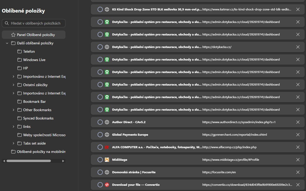Image resolution: width=306 pixels, height=191 pixels.
Task: Click the sidebar scrollbar right arrow
Action: pyautogui.click(x=63, y=161)
